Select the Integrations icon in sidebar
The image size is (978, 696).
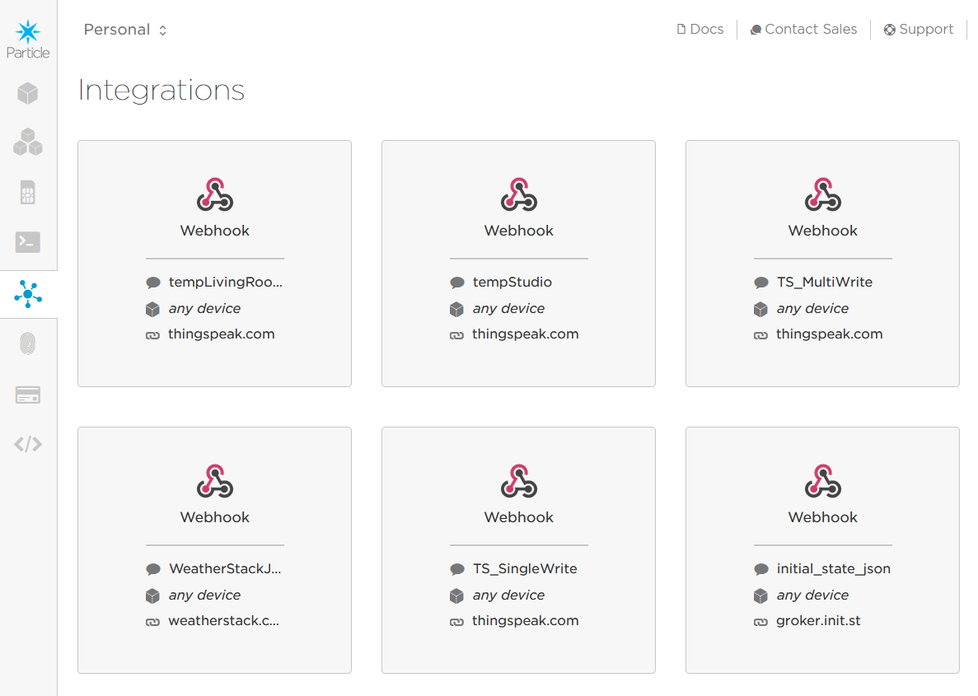click(x=28, y=294)
